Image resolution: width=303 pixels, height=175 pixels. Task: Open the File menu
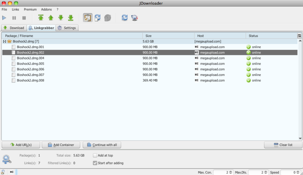click(x=4, y=9)
